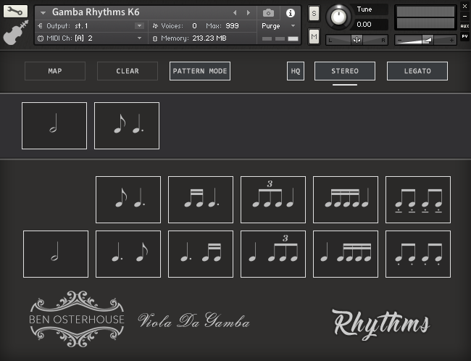Select the dotted quarter eighth rhythm tile

[x=128, y=254]
